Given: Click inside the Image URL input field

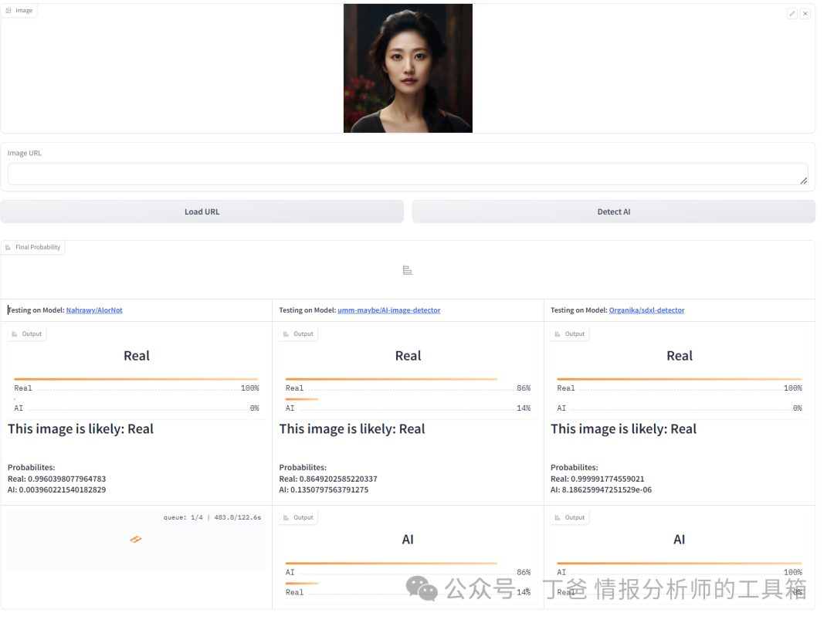Looking at the screenshot, I should [408, 174].
